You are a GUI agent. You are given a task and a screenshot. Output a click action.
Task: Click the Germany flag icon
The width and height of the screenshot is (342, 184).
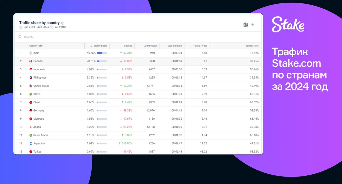[31, 111]
